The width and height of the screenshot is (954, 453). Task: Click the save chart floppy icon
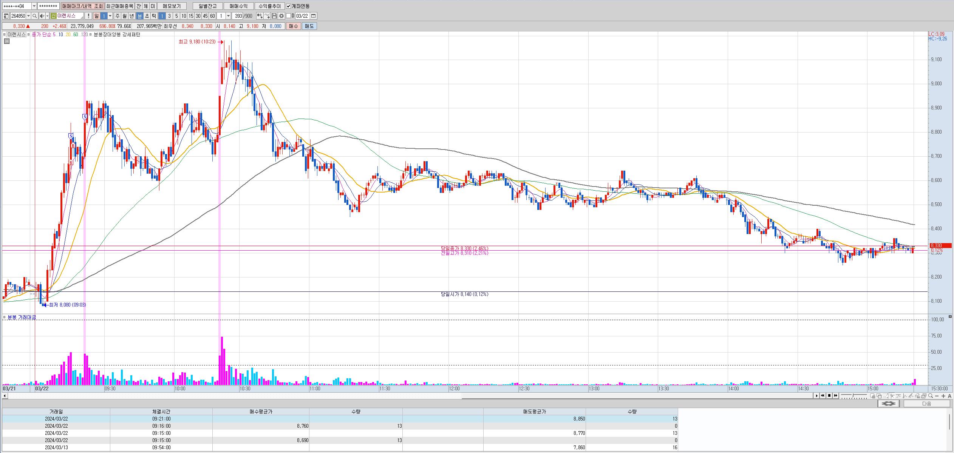pyautogui.click(x=274, y=16)
